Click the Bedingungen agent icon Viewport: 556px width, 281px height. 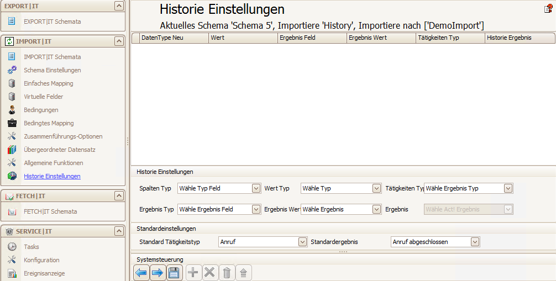[12, 110]
